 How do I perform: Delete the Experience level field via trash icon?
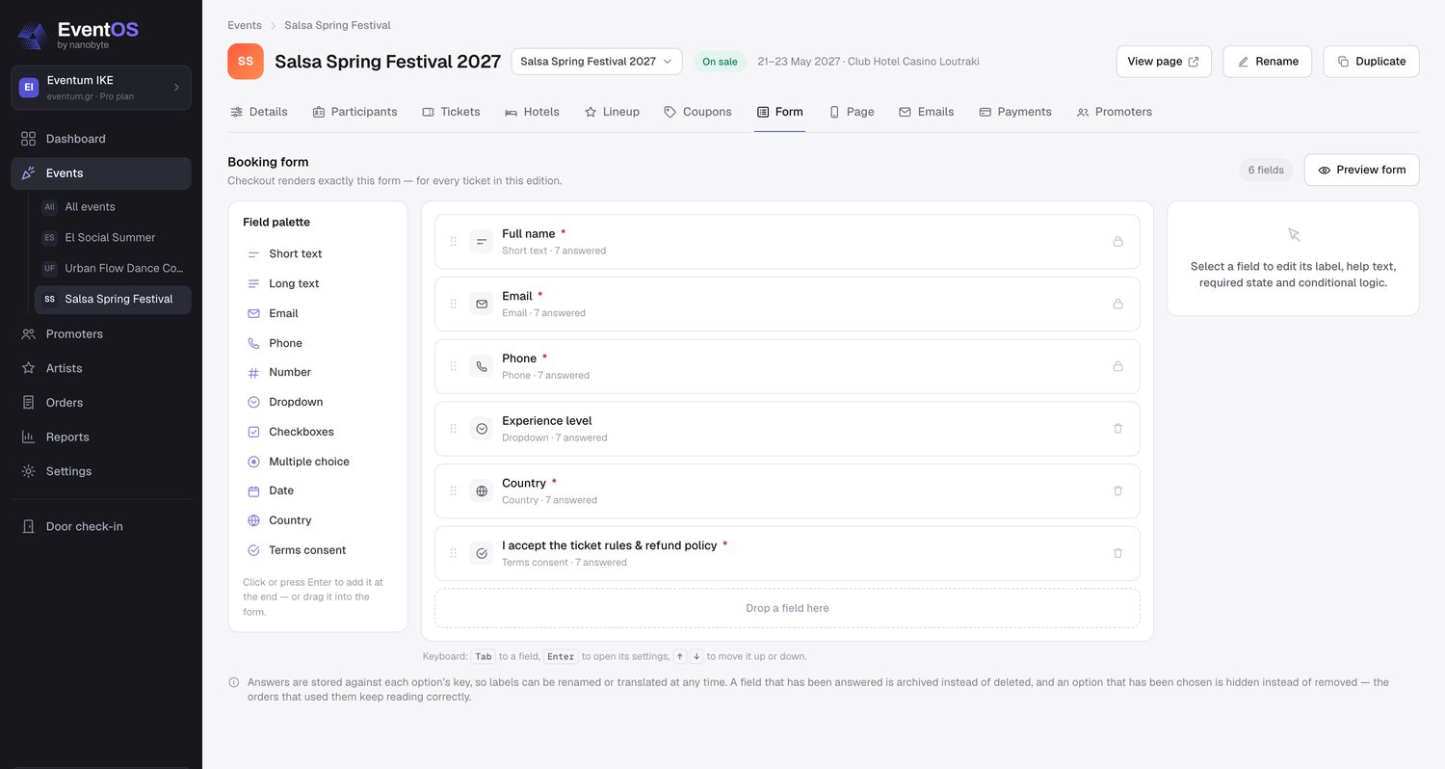(1117, 429)
